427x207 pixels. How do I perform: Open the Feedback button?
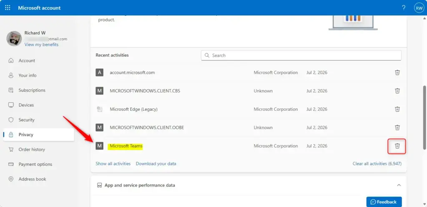click(x=384, y=202)
